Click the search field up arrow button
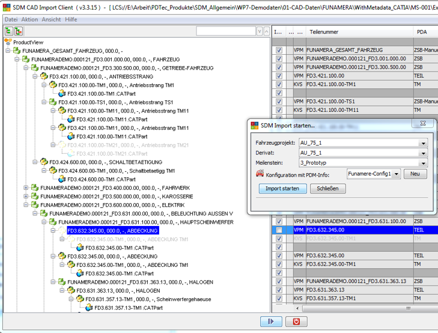Viewport: 438px width, 333px height. point(267,31)
